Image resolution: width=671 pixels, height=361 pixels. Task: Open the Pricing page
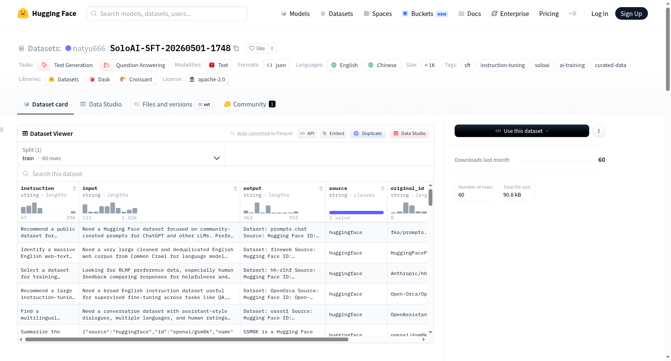[x=549, y=13]
